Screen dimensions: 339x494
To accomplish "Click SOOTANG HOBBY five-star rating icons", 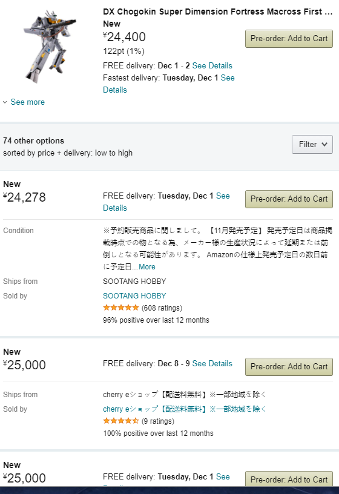I will pos(121,308).
